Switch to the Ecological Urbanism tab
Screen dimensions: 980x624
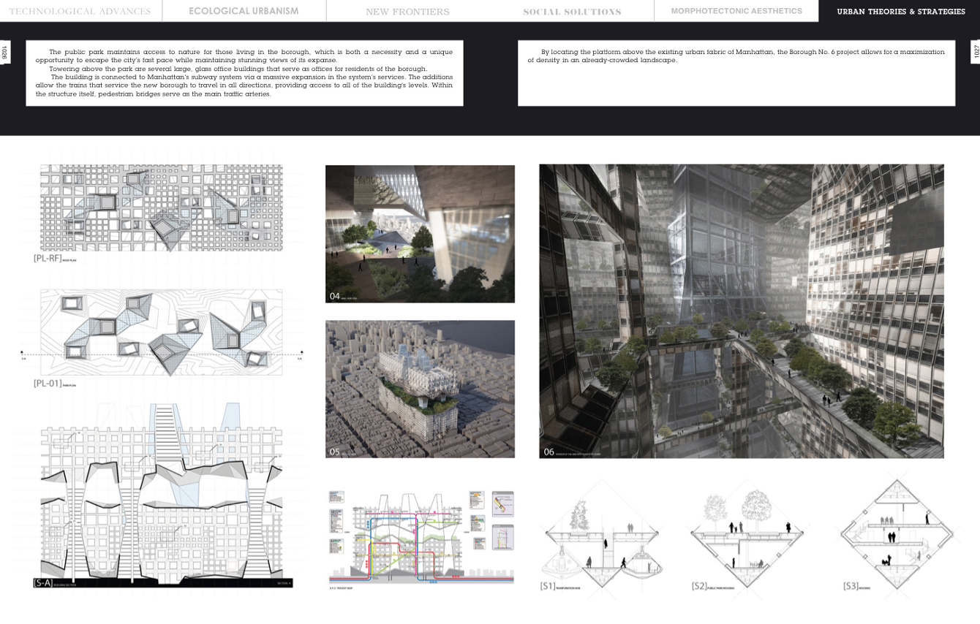[x=244, y=11]
